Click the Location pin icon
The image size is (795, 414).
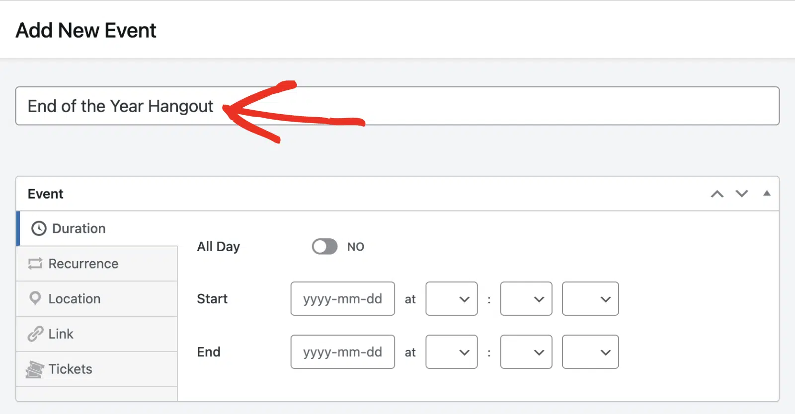tap(35, 298)
